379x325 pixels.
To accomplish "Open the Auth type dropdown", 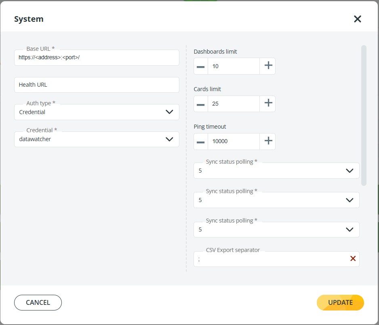I will [169, 112].
